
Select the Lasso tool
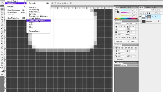[x=2, y=15]
